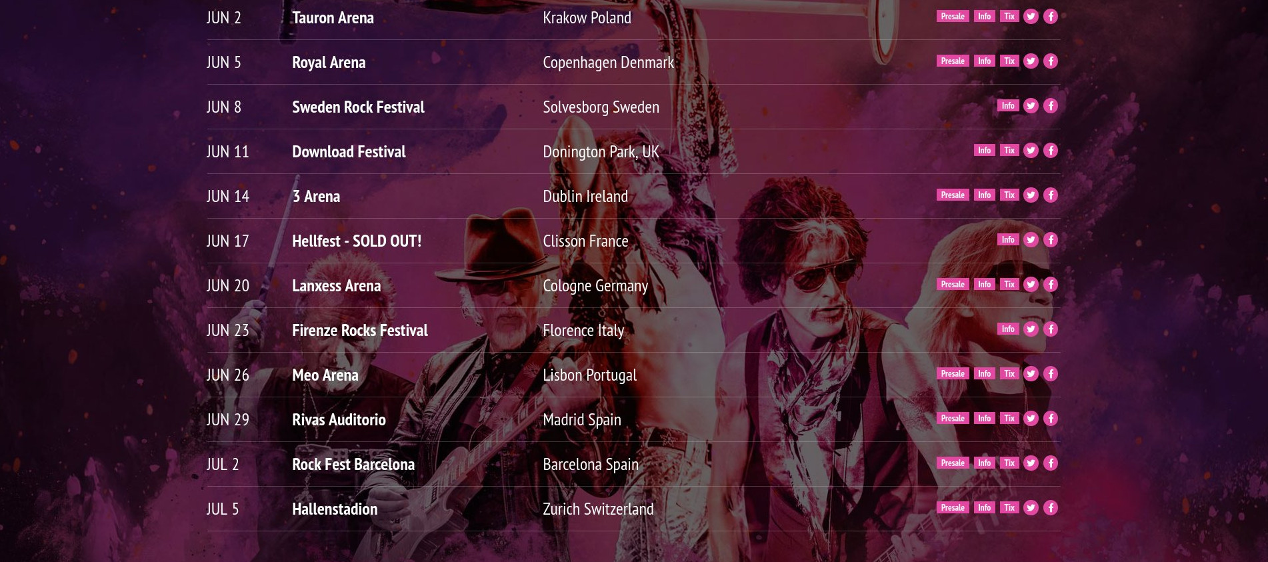Share Firenze Rocks Festival on Facebook
1268x562 pixels.
tap(1051, 329)
